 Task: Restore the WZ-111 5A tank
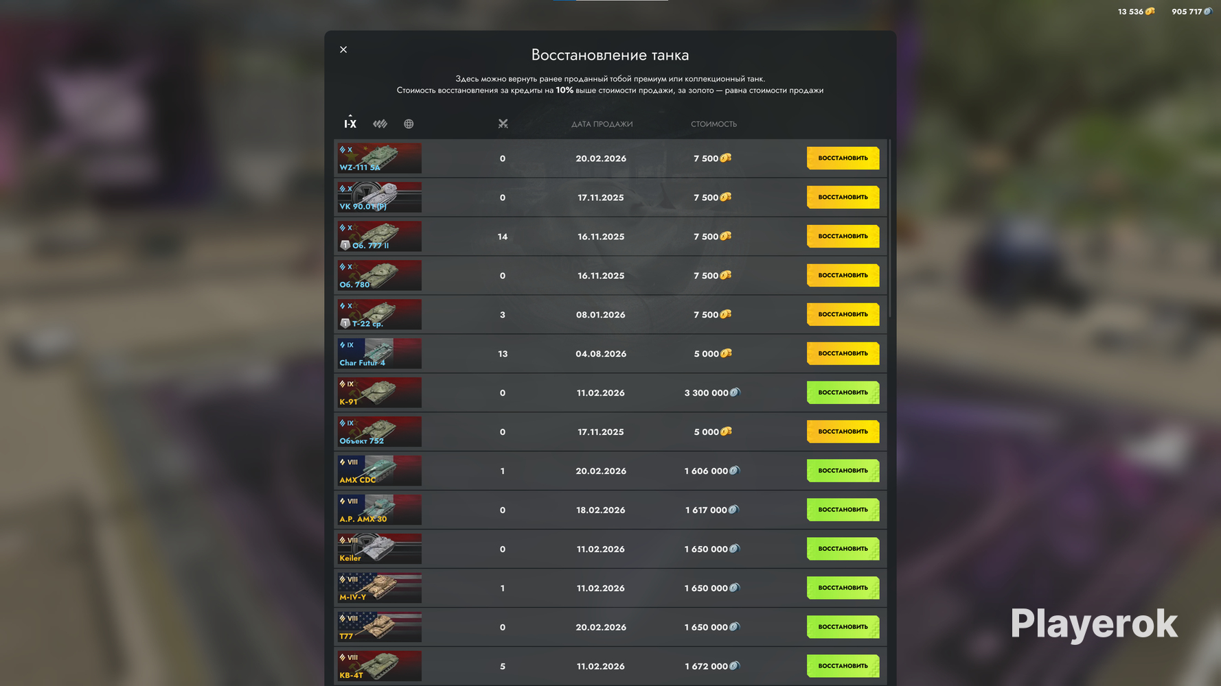pos(843,158)
